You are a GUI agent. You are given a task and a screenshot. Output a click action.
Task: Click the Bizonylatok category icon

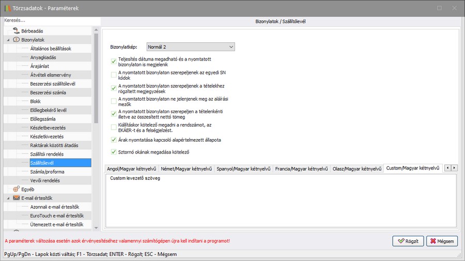pyautogui.click(x=16, y=40)
